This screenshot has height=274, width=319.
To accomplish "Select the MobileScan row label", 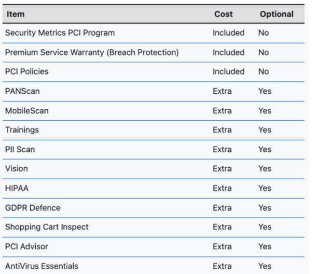I will [27, 110].
